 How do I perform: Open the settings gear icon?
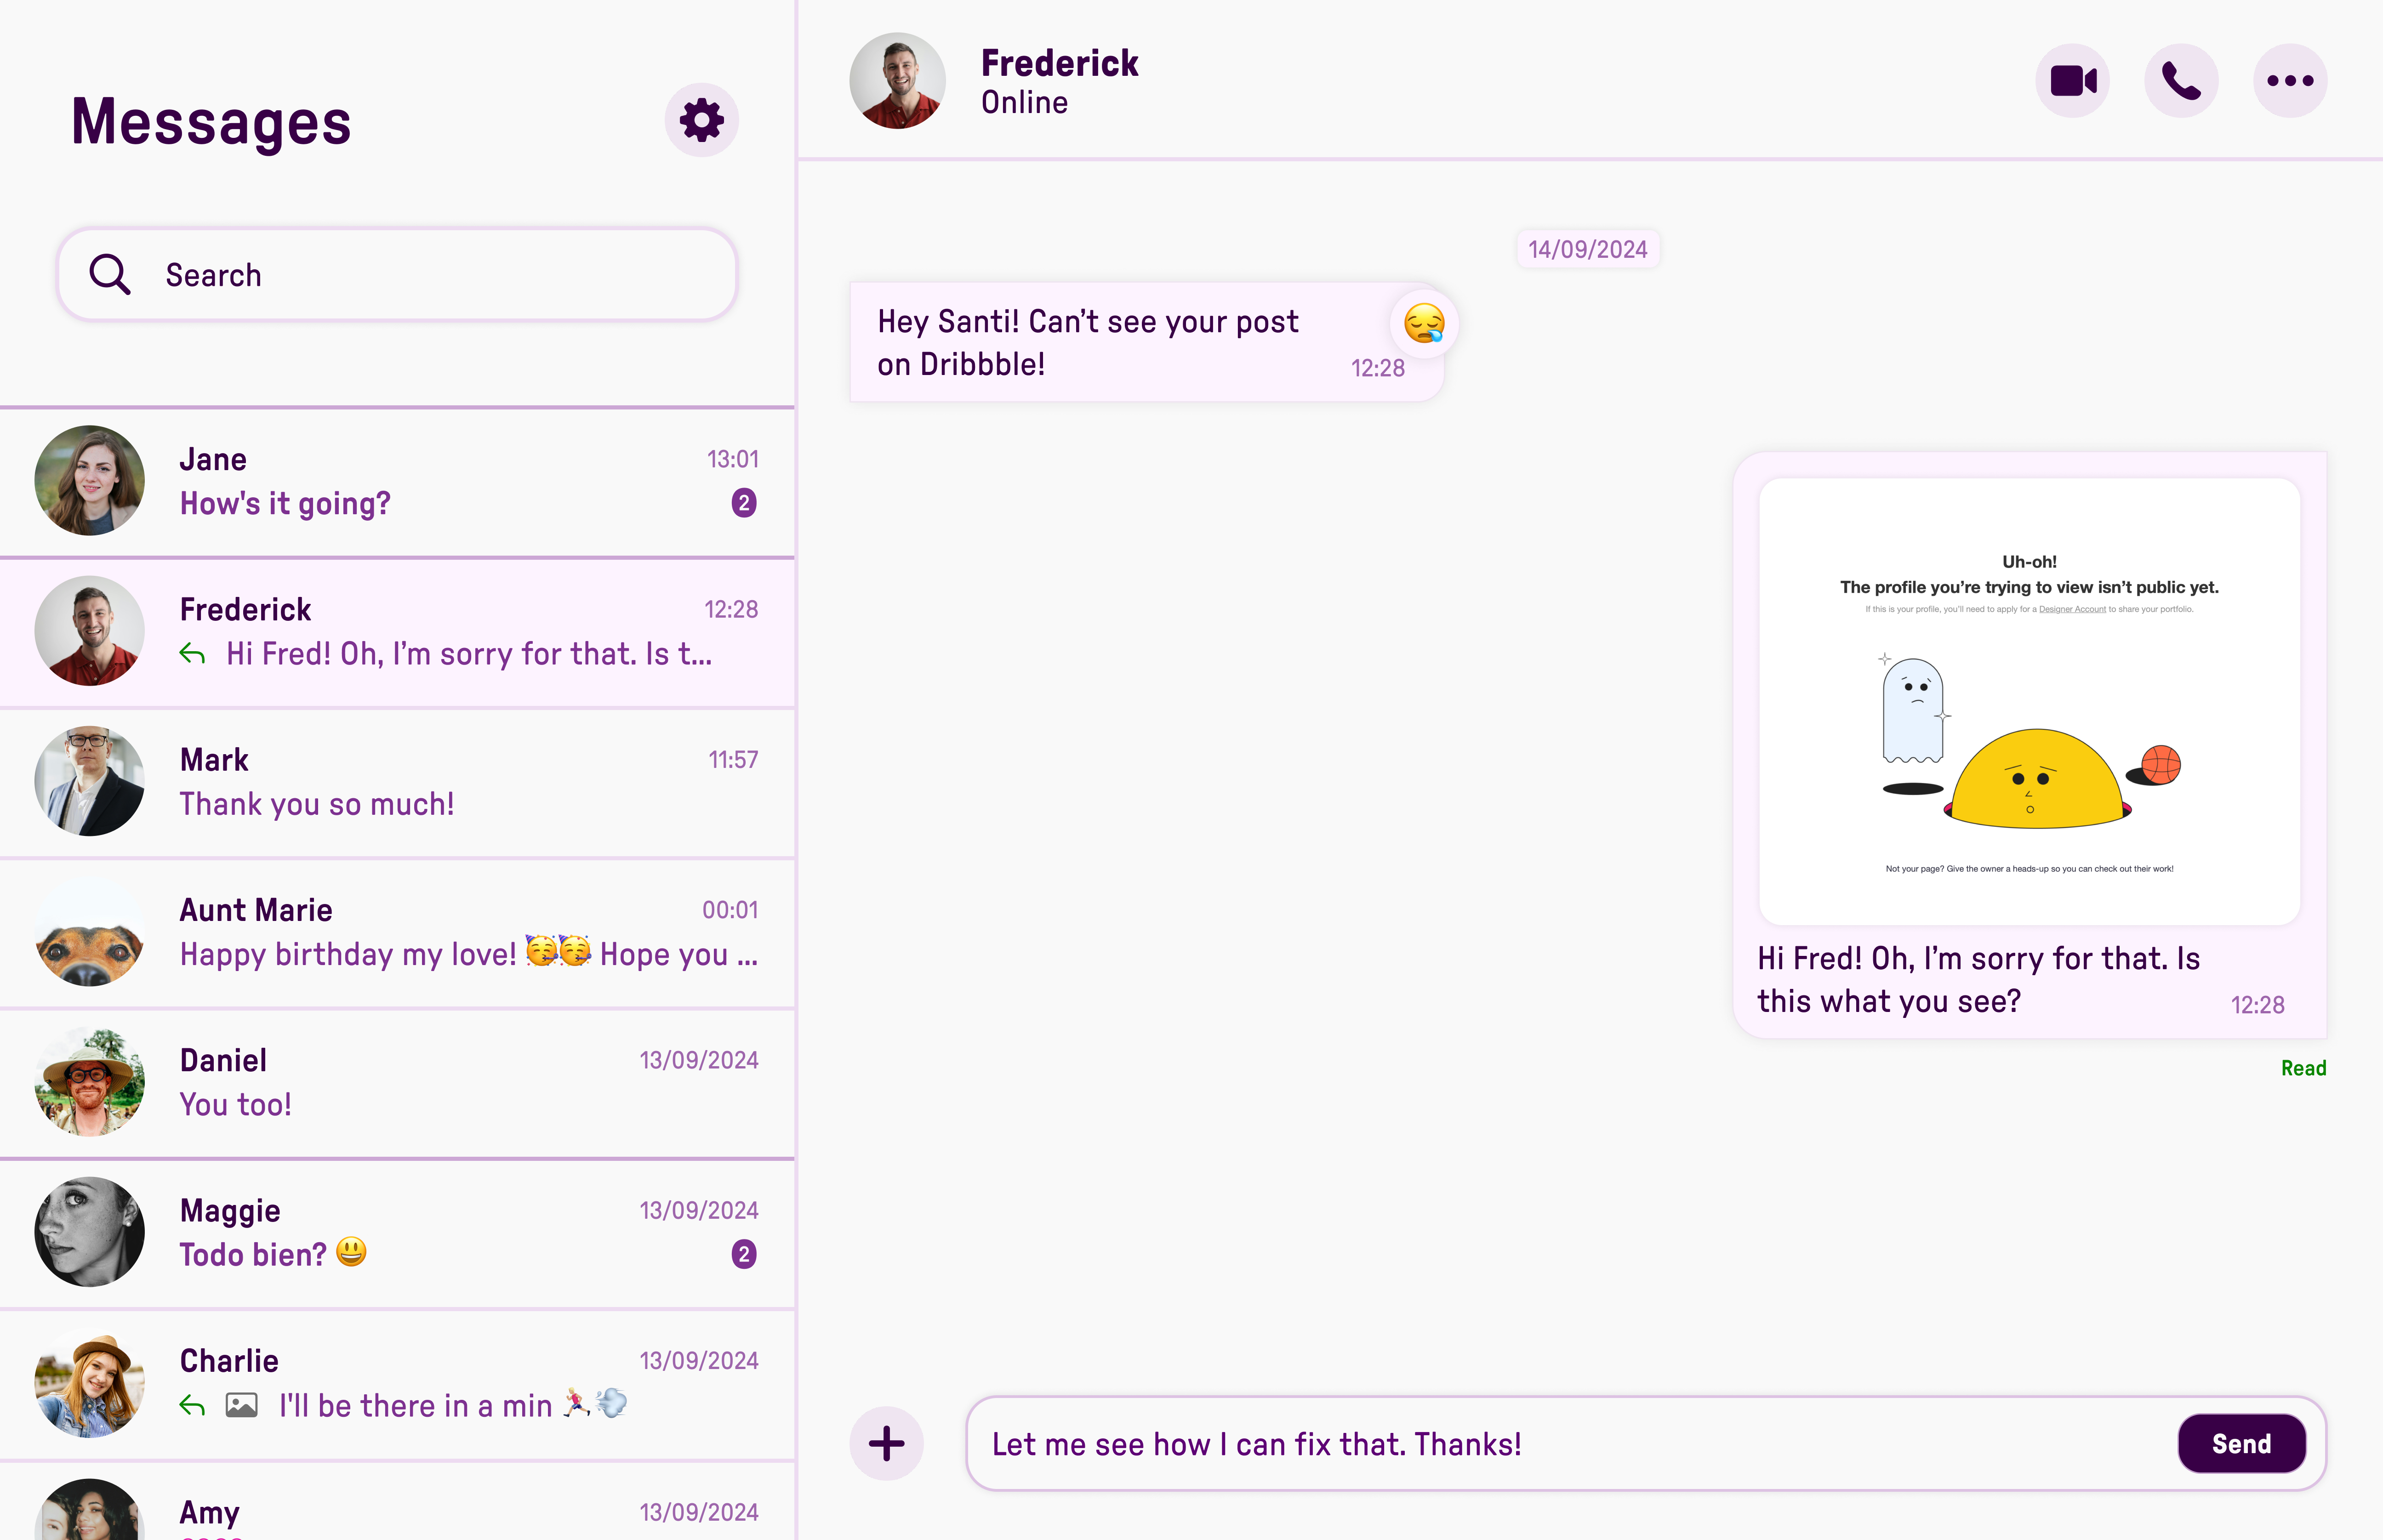coord(701,120)
